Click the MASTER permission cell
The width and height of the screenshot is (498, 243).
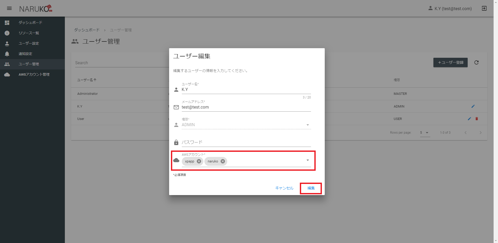click(x=400, y=94)
